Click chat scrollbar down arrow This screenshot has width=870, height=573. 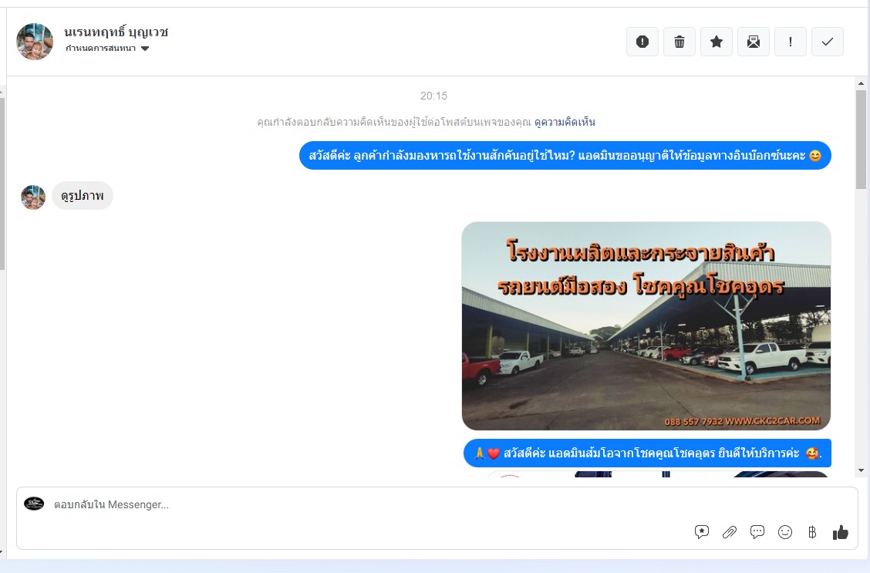pyautogui.click(x=861, y=470)
